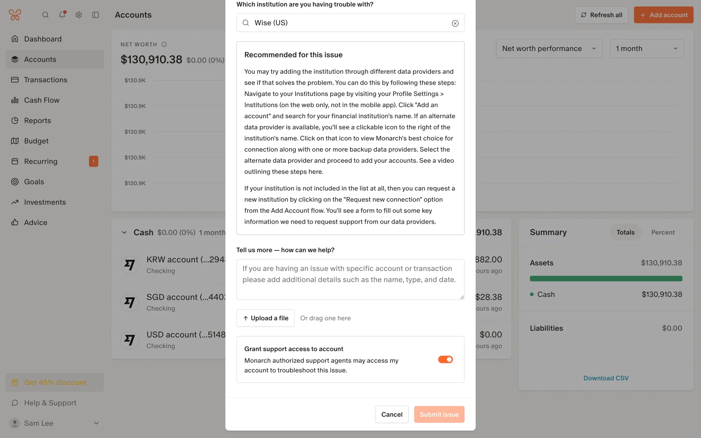
Task: Toggle the sidebar panel icon
Action: pos(96,15)
